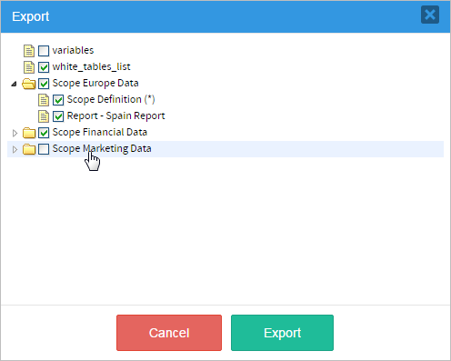451x361 pixels.
Task: Select the variables label
Action: coord(73,50)
